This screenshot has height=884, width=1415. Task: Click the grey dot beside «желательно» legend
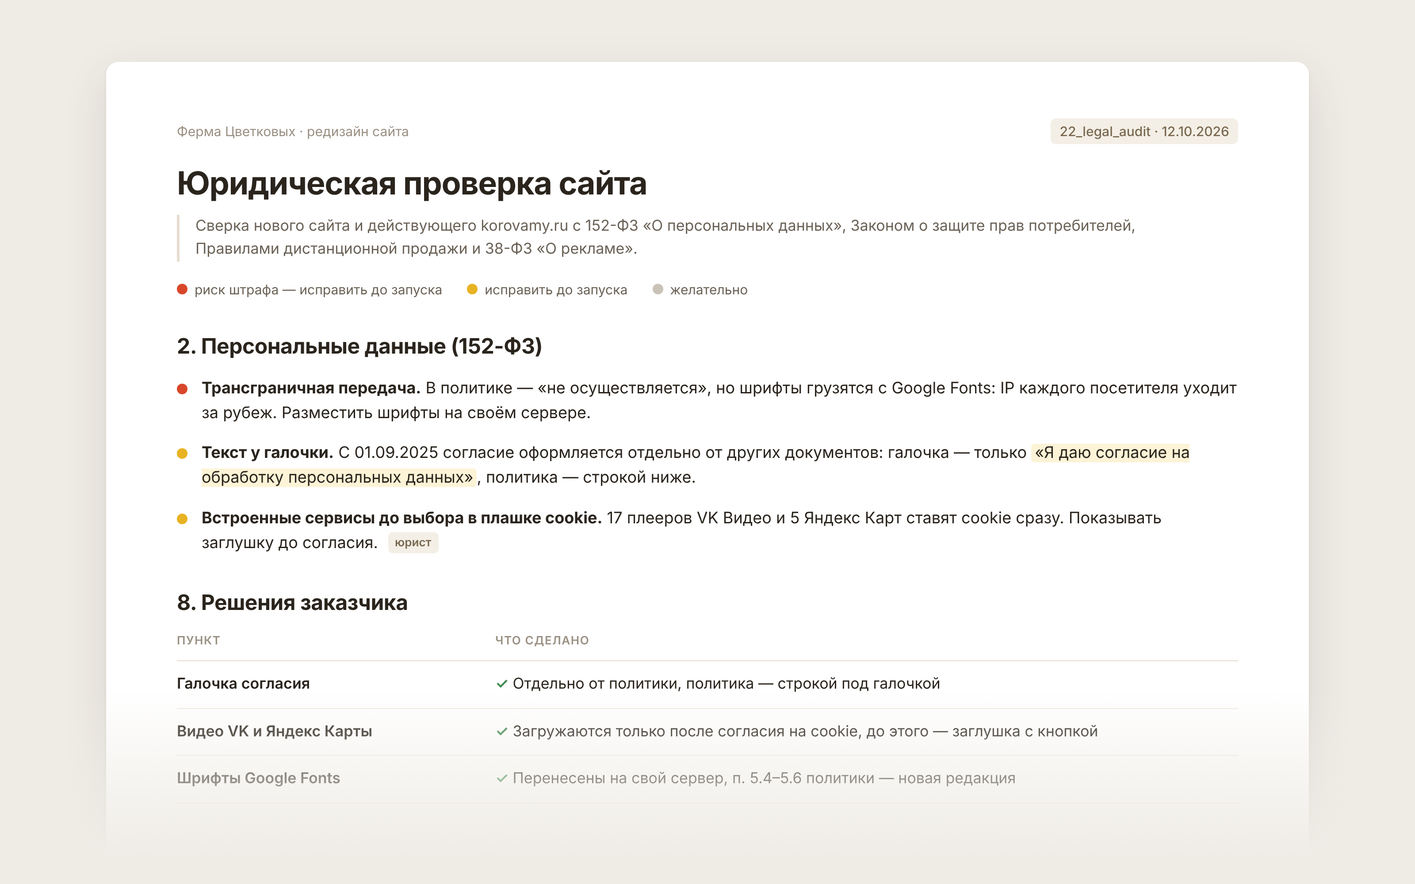[658, 290]
